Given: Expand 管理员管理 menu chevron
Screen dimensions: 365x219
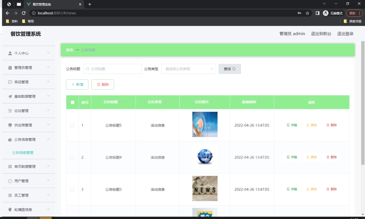Looking at the screenshot, I should pyautogui.click(x=48, y=67).
